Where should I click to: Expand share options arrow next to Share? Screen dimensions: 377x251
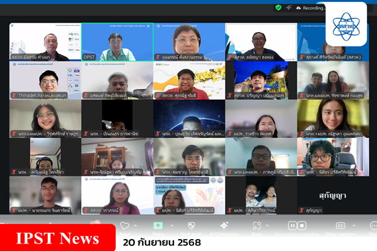tap(172, 225)
